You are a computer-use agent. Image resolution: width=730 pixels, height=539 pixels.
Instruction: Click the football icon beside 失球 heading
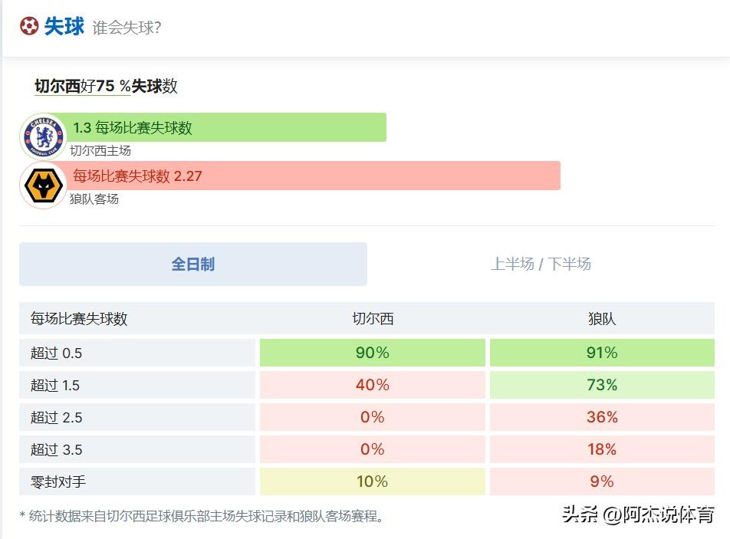coord(29,27)
